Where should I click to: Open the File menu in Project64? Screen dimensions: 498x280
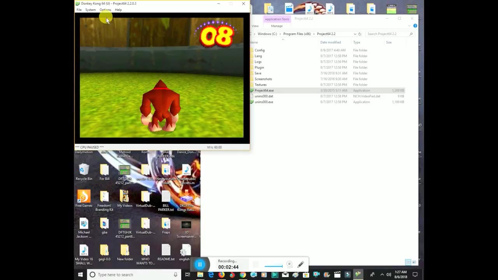click(79, 10)
